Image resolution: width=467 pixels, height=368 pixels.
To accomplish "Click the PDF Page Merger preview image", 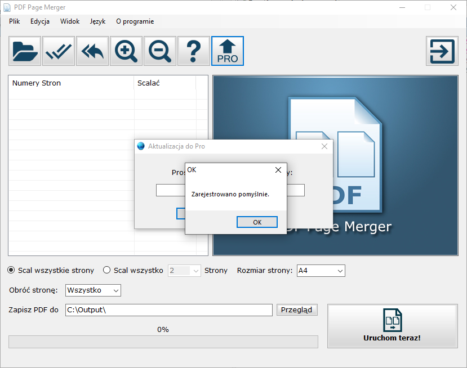I will (335, 165).
